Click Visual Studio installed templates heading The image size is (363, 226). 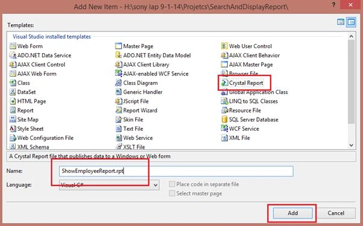pyautogui.click(x=52, y=37)
